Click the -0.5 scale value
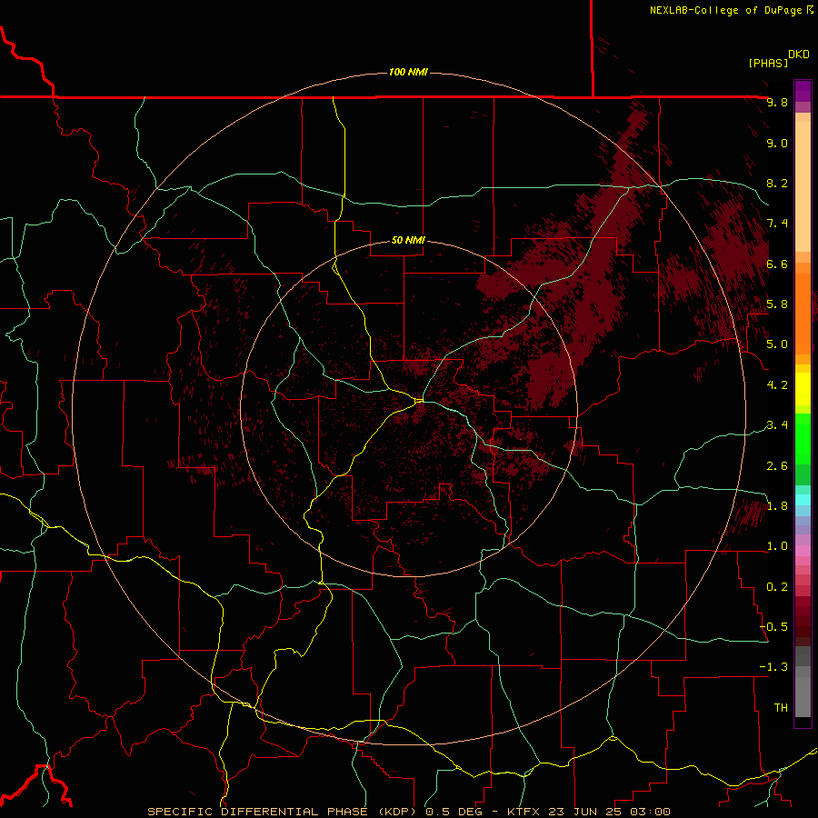Image resolution: width=818 pixels, height=818 pixels. pos(774,626)
